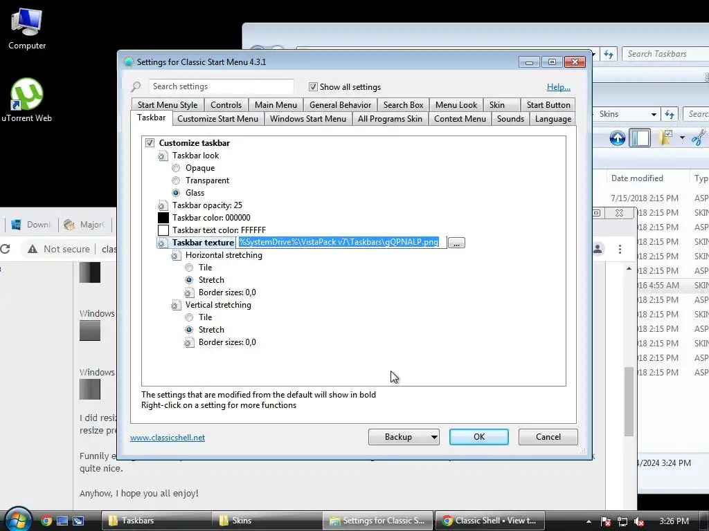The image size is (709, 531).
Task: Select Tile under Vertical stretching
Action: tap(189, 317)
